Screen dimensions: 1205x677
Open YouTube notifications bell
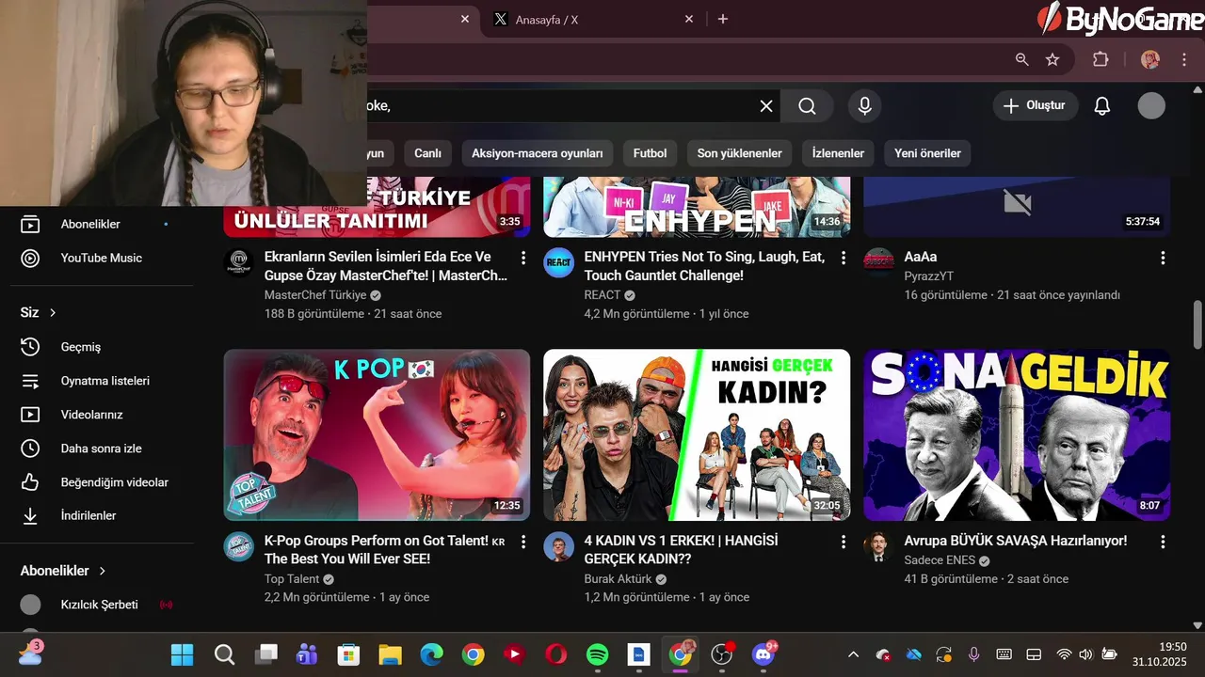[1102, 105]
